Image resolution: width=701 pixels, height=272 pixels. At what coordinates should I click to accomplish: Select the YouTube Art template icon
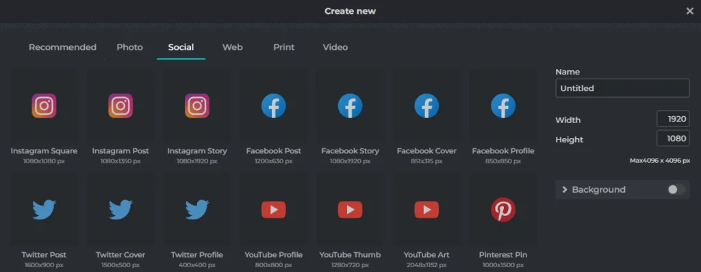pos(426,210)
